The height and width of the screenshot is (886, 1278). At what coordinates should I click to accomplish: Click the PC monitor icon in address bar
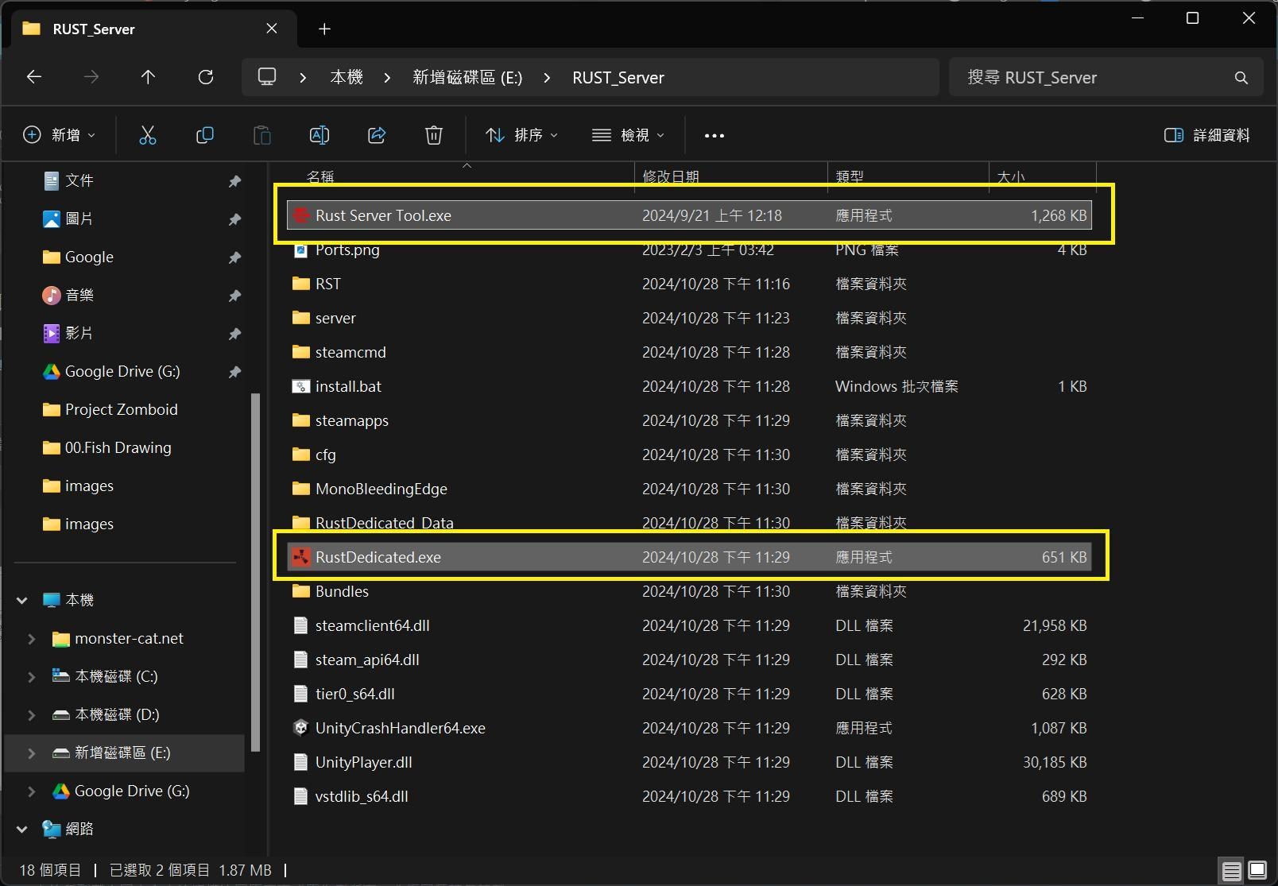click(x=267, y=77)
